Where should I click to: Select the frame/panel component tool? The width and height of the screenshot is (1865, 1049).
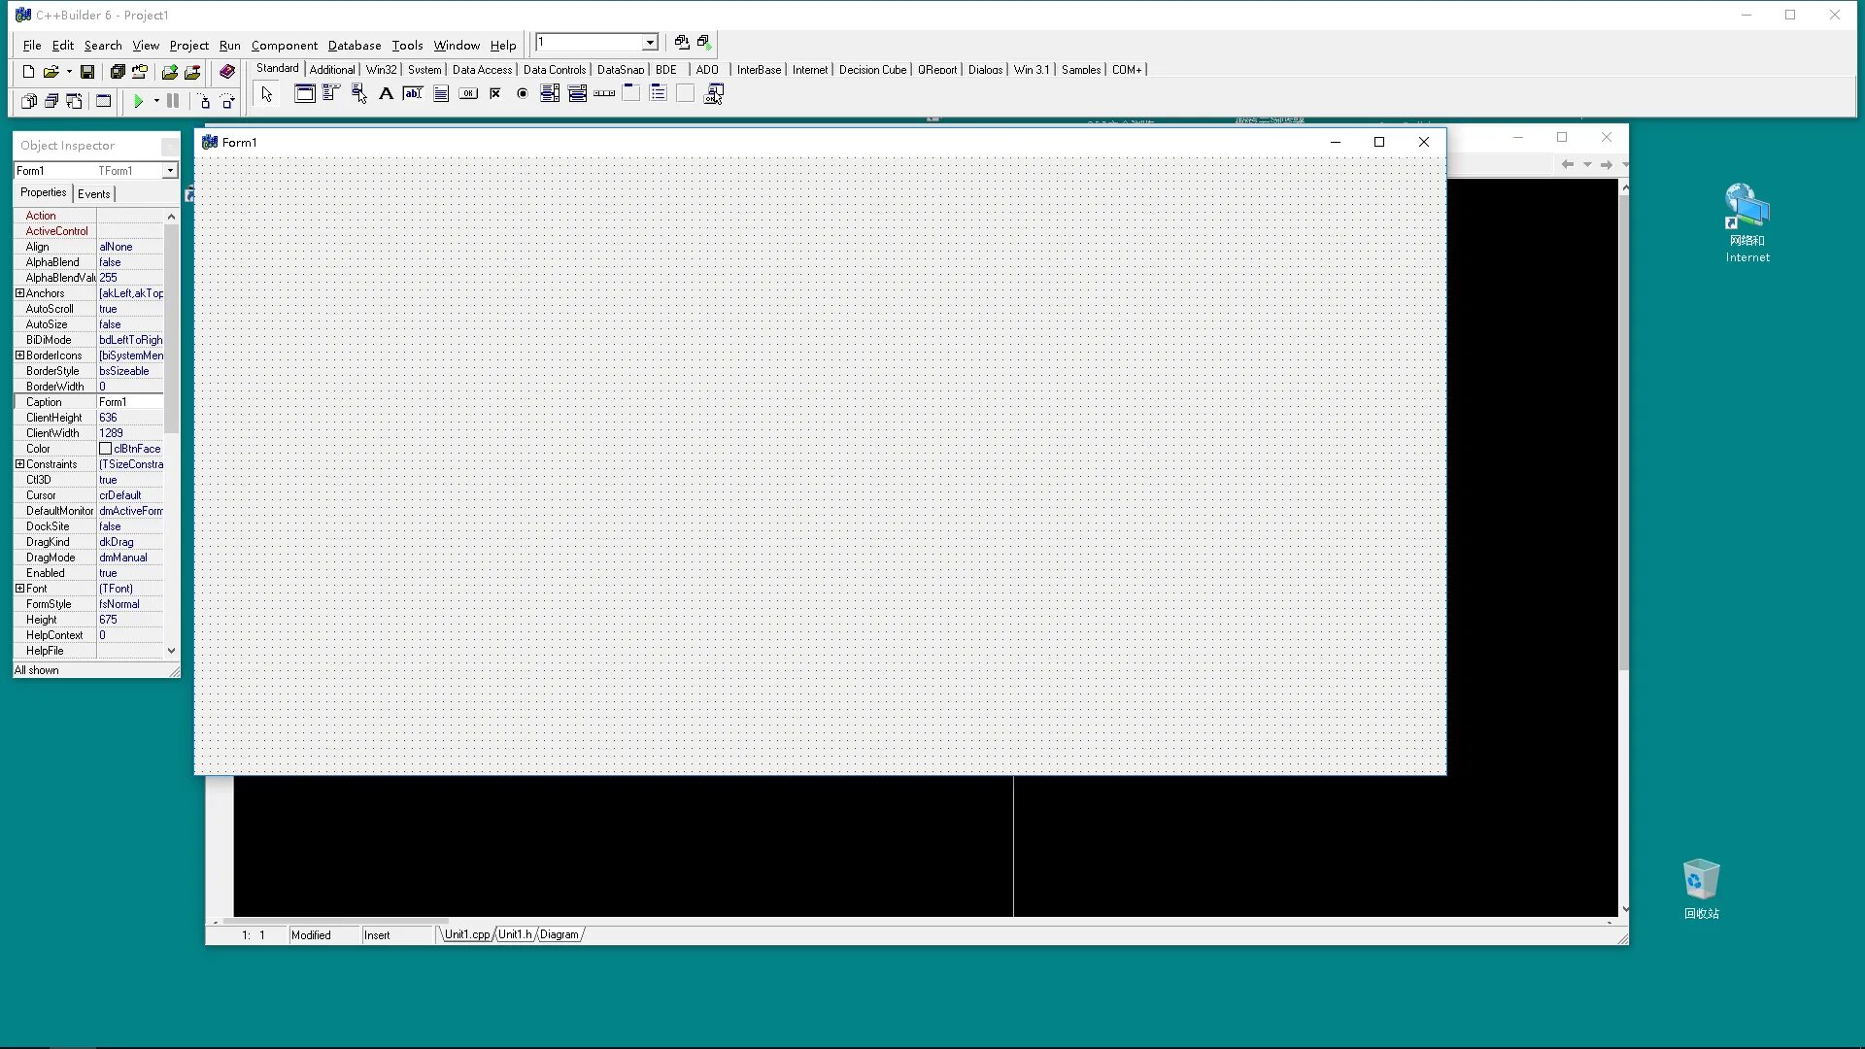tap(304, 92)
